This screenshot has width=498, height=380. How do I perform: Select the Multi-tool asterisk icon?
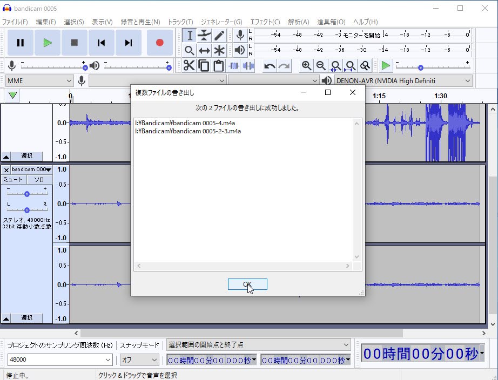(x=219, y=51)
